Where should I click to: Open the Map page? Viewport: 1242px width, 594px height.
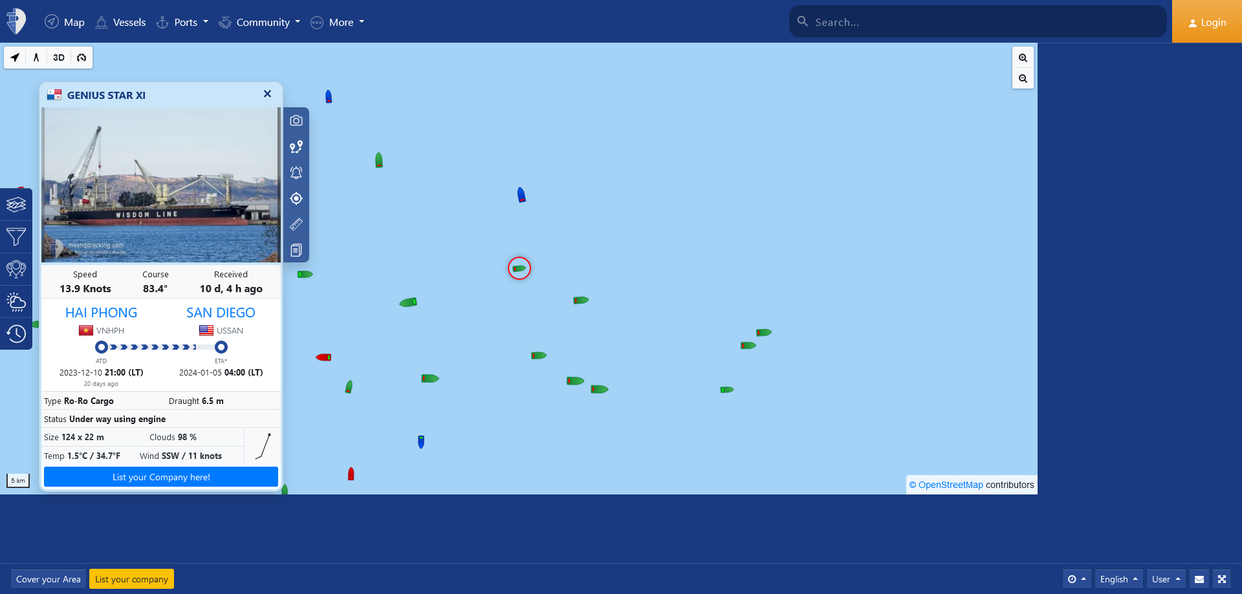[65, 22]
